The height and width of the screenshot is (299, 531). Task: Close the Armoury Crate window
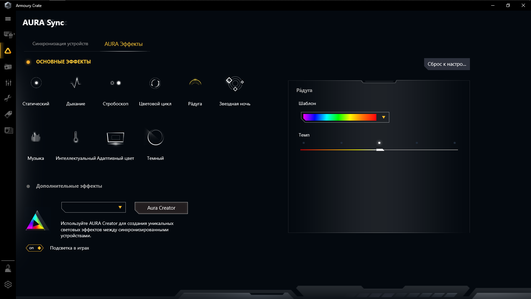point(523,5)
